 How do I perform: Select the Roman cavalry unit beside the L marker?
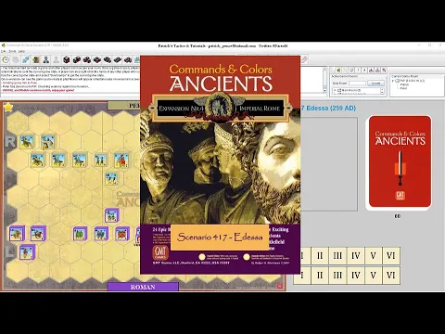point(27,252)
